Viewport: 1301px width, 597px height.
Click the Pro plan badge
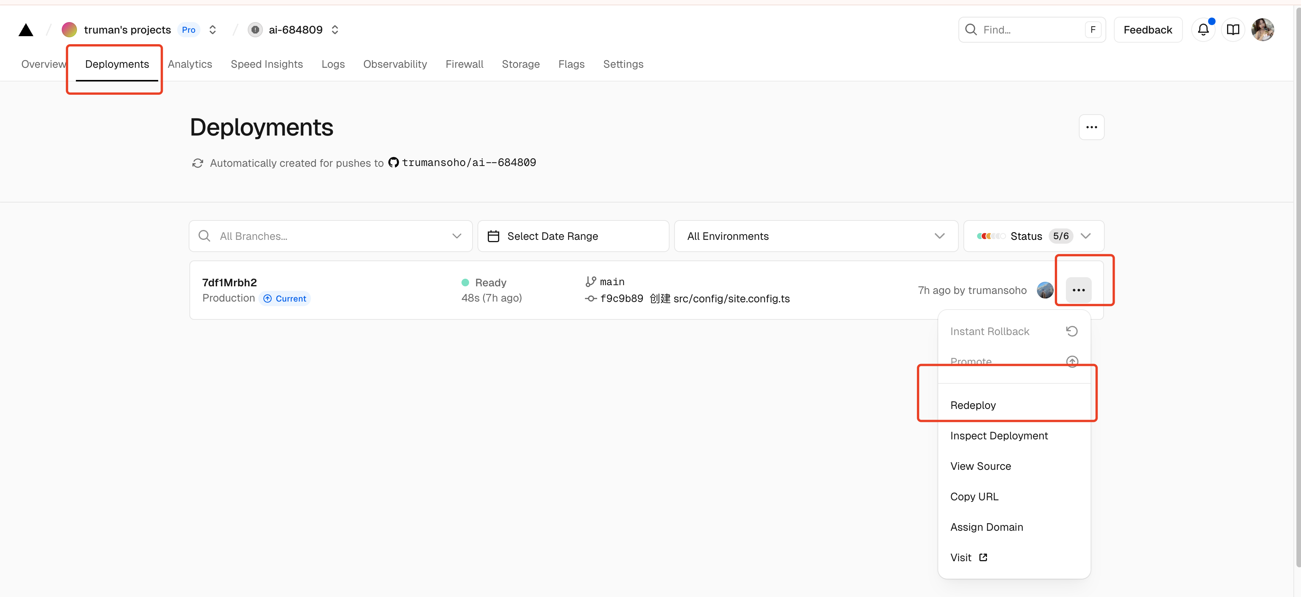coord(188,30)
